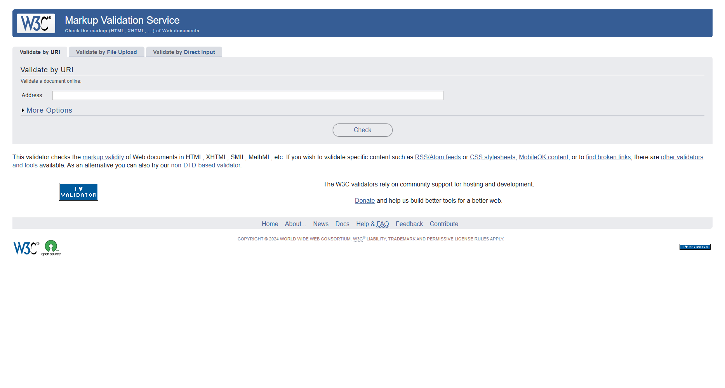Click the Markup Validation Service title
Image resolution: width=725 pixels, height=388 pixels.
click(x=122, y=20)
